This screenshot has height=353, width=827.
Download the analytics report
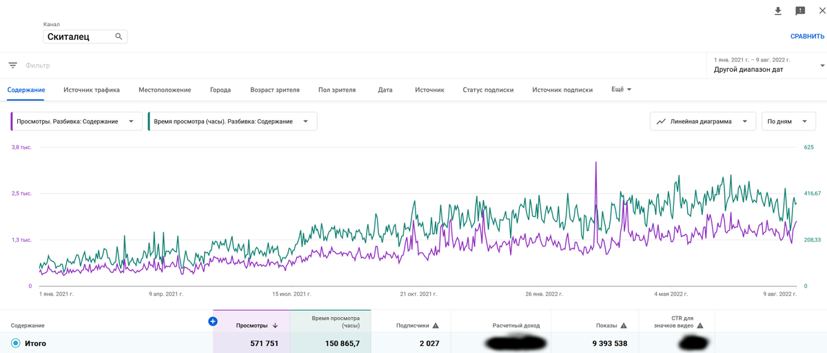pyautogui.click(x=778, y=11)
